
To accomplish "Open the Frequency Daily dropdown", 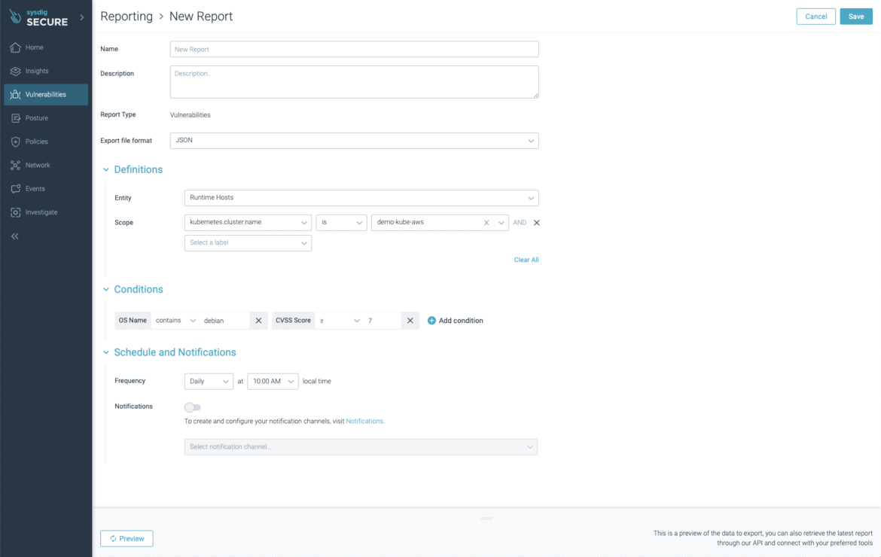I will (x=209, y=382).
